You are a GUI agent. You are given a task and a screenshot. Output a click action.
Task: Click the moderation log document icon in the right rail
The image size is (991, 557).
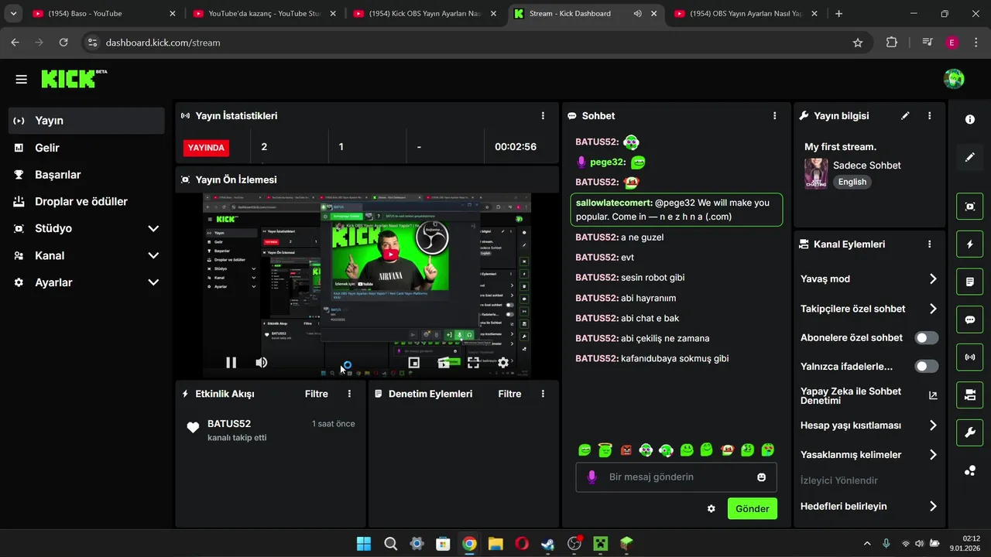[x=970, y=282]
